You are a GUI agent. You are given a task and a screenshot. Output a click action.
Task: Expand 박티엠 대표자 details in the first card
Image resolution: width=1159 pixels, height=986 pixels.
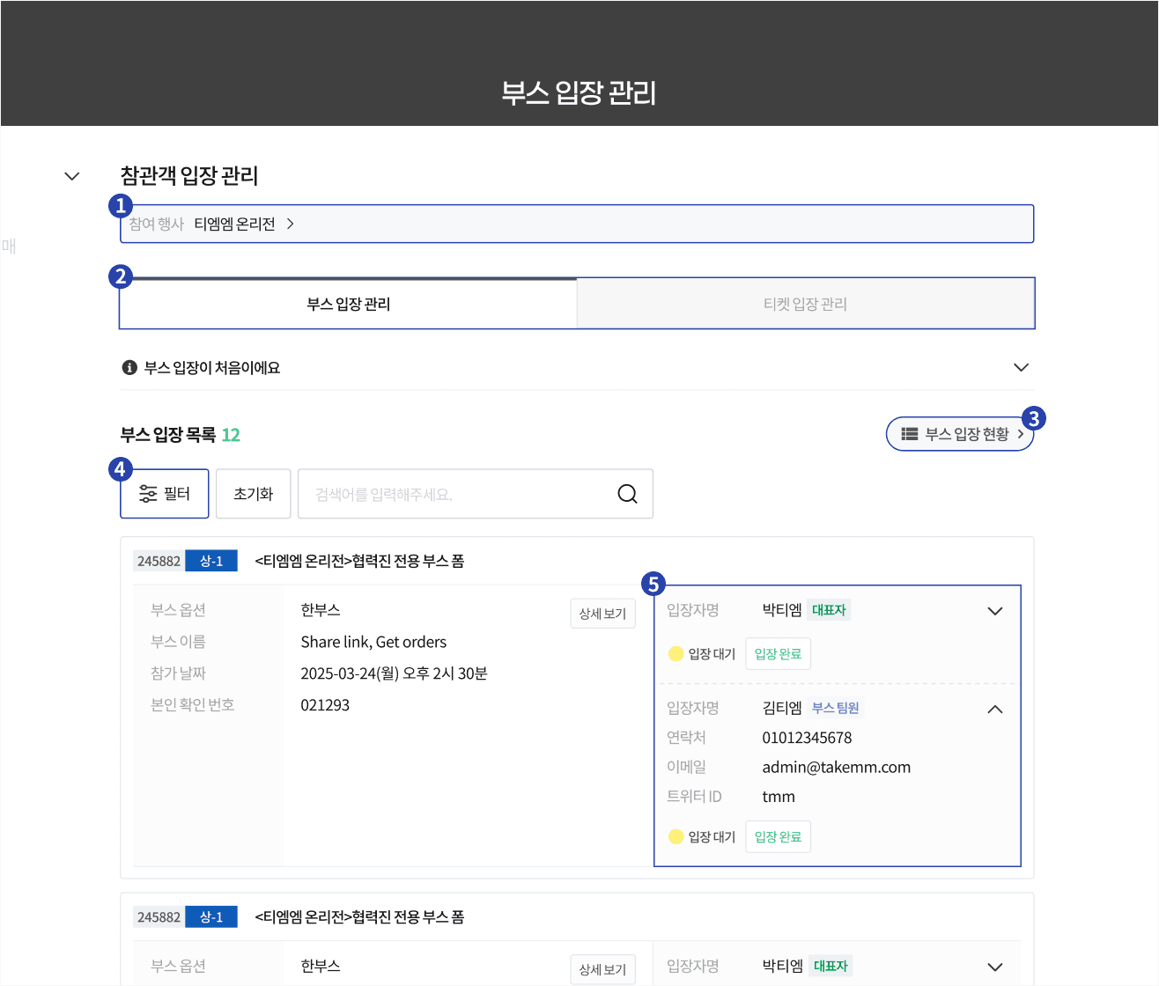tap(995, 611)
